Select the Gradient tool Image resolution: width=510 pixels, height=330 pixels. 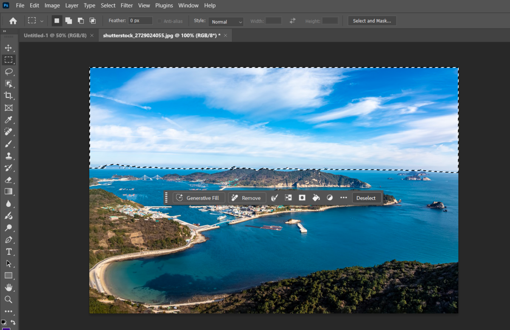pyautogui.click(x=8, y=192)
